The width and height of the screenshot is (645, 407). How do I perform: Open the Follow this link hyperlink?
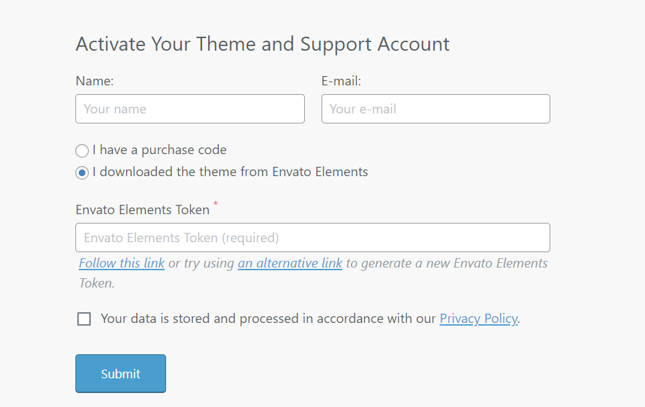tap(122, 264)
